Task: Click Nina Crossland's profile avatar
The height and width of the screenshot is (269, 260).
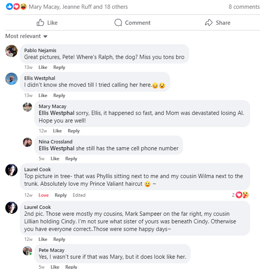Action: (27, 142)
